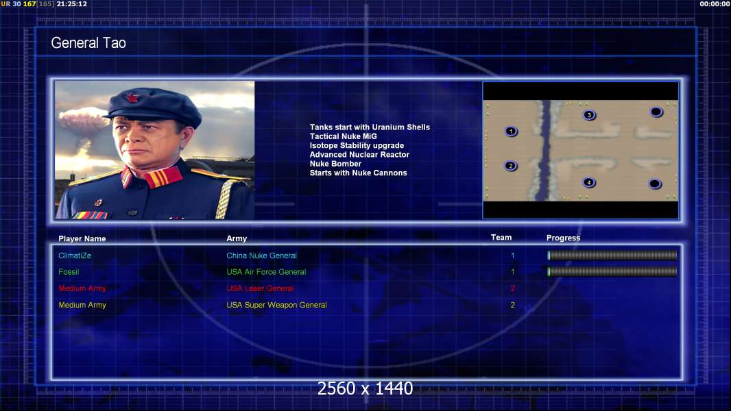Image resolution: width=731 pixels, height=411 pixels.
Task: Click ClimatiZe's loading progress bar
Action: pos(612,255)
